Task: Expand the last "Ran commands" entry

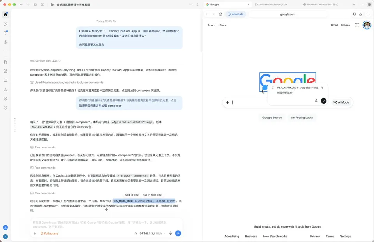Action: coord(43,193)
